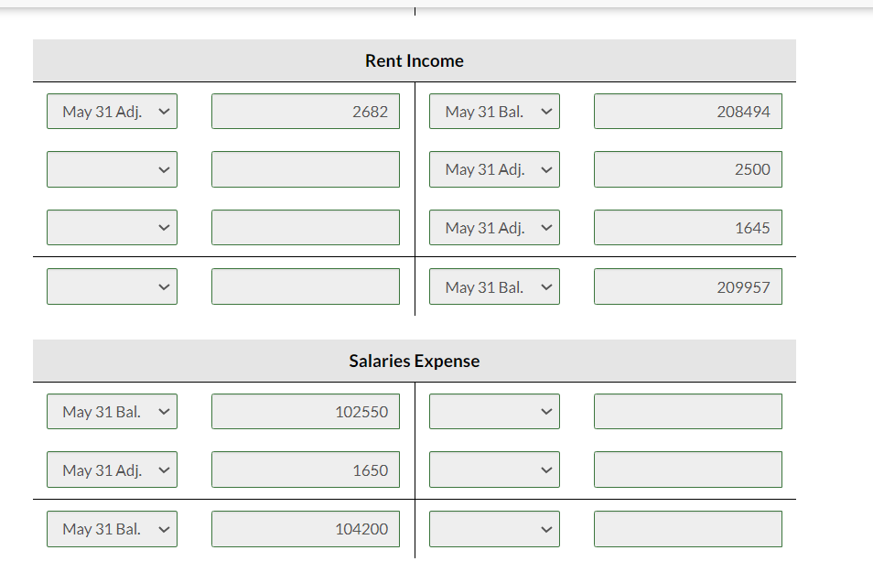Open the May 31 Bal. dropdown next to 102550

point(112,411)
